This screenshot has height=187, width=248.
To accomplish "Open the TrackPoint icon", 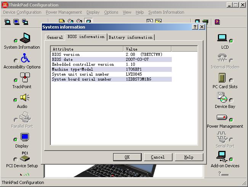I will coord(25,77).
